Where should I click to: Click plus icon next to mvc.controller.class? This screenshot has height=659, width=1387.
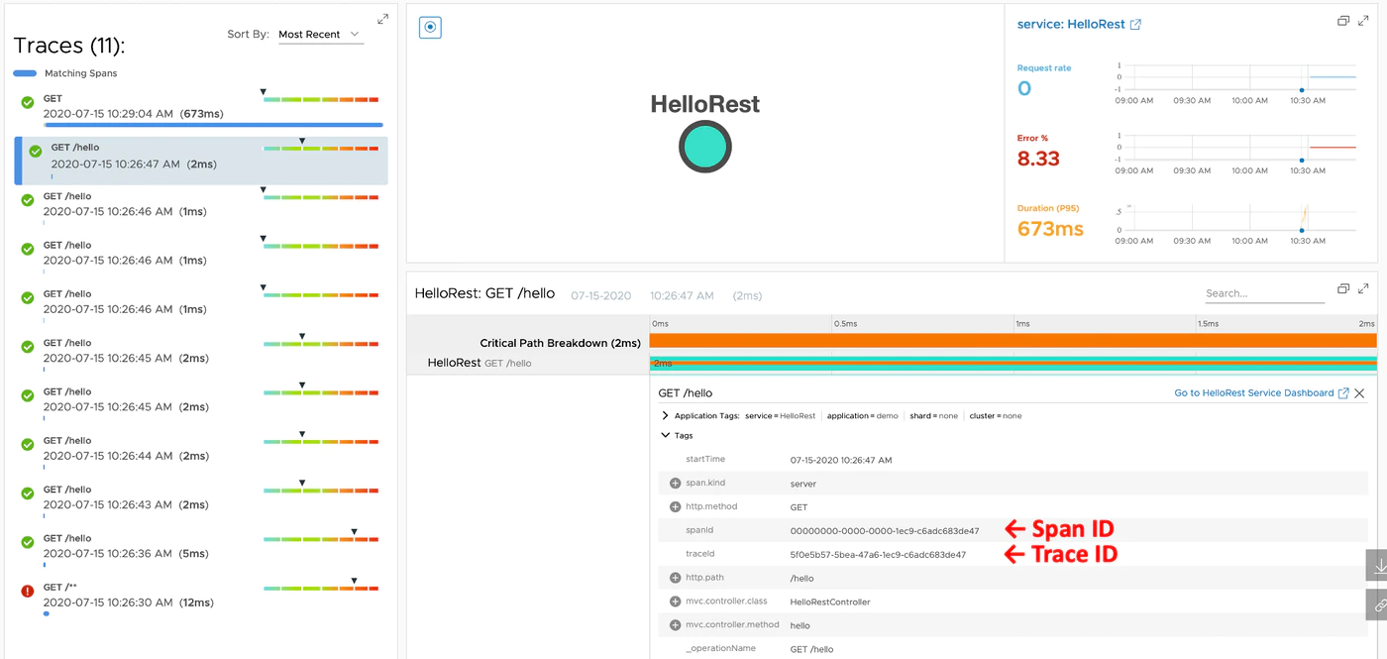675,602
